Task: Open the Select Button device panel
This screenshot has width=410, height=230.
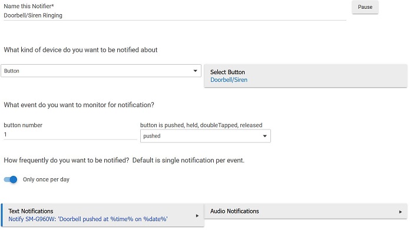Action: (305, 76)
